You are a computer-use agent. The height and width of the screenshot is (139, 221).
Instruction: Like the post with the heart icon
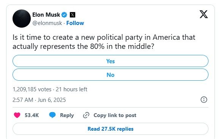point(17,115)
